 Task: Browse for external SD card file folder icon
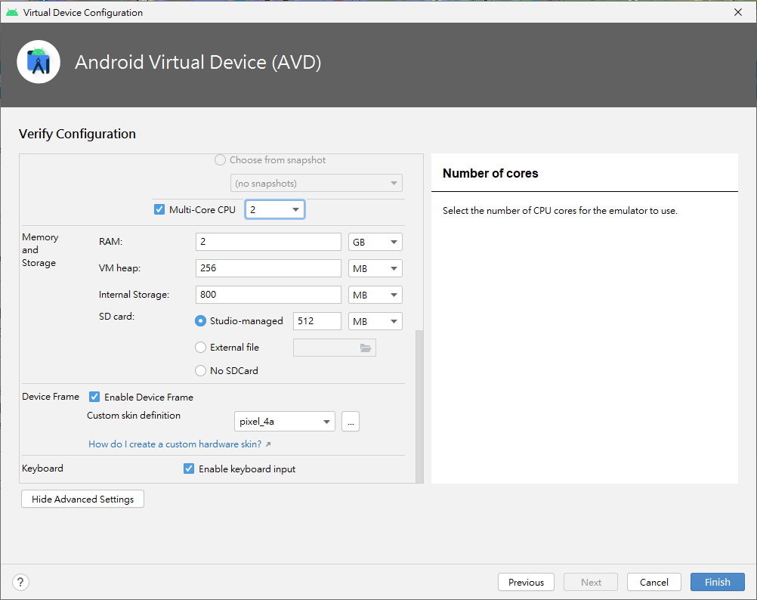(x=366, y=348)
